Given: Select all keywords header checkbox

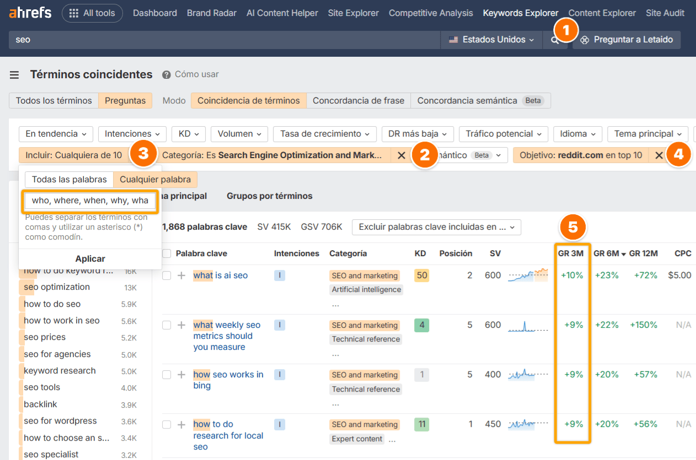Looking at the screenshot, I should coord(167,253).
